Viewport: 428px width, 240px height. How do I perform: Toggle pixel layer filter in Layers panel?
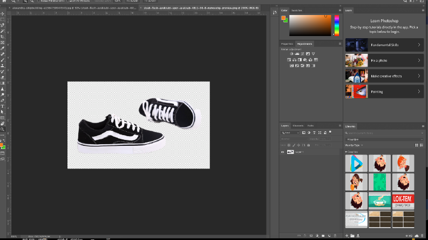(303, 133)
